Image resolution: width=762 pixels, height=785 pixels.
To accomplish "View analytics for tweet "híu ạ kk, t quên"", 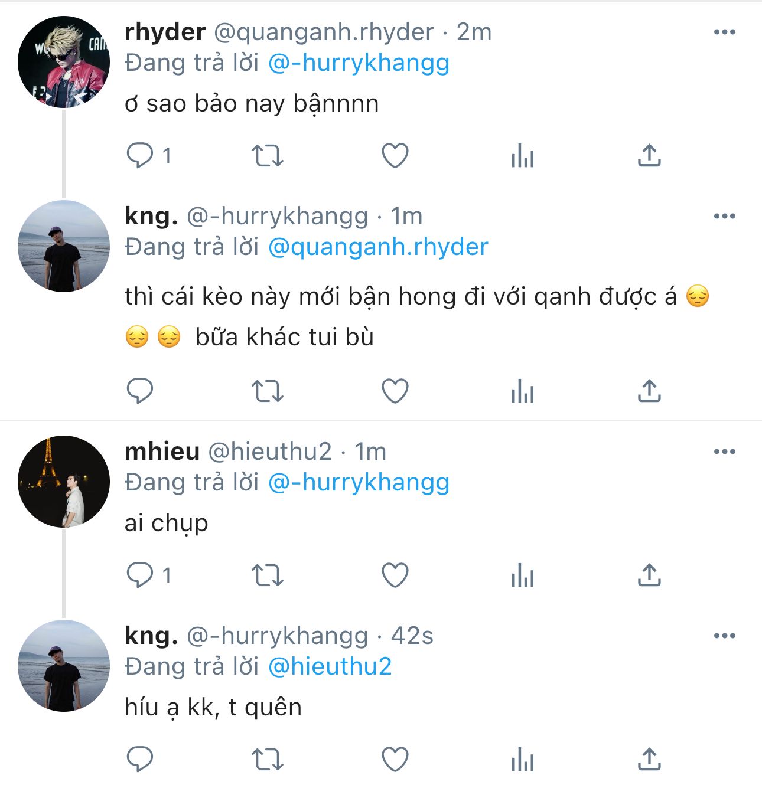I will coord(523,760).
